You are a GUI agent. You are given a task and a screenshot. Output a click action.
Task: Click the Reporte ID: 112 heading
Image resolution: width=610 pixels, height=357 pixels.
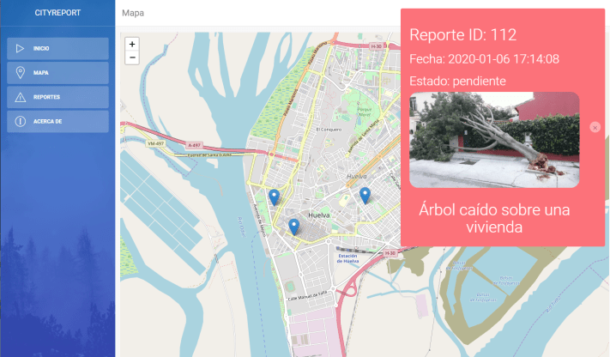pyautogui.click(x=462, y=35)
